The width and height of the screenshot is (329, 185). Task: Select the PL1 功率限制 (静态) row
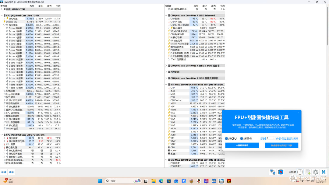196,53
